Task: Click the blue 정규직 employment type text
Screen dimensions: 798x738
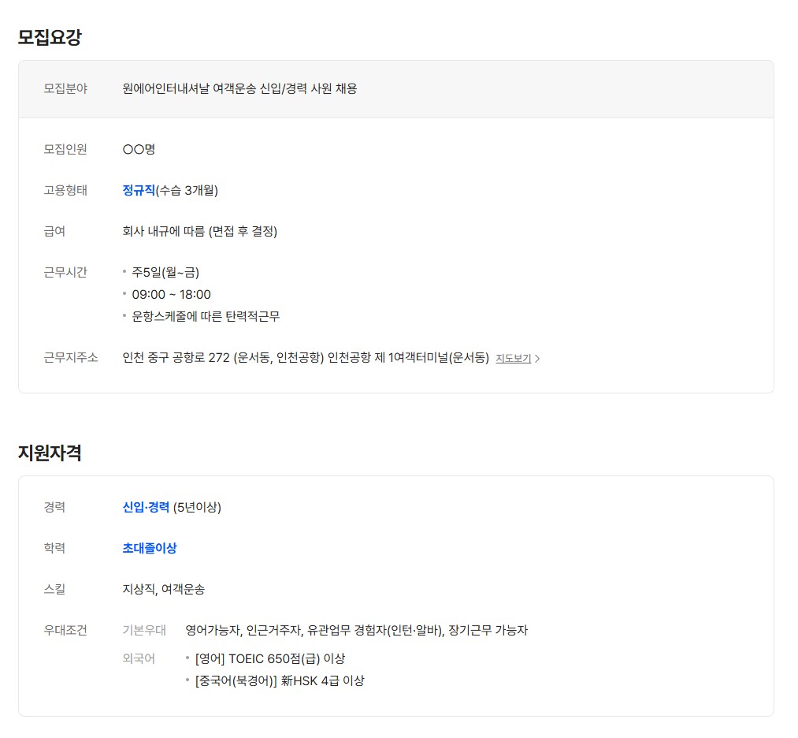Action: [139, 190]
